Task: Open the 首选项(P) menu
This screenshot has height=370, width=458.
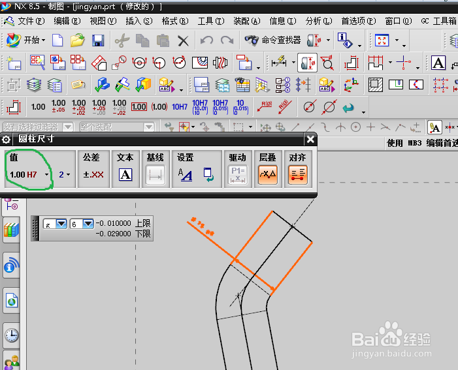Action: point(359,21)
